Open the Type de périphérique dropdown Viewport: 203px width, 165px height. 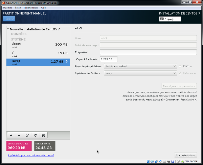pyautogui.click(x=140, y=66)
